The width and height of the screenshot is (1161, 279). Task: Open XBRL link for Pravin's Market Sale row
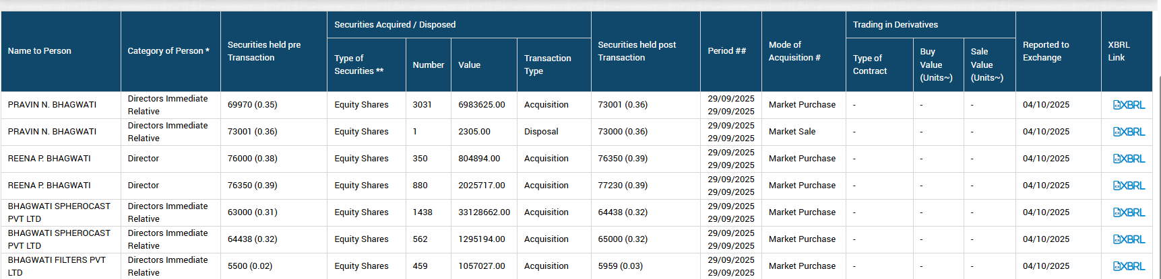click(1129, 132)
